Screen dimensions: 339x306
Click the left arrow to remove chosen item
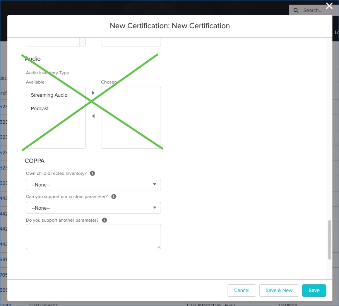(x=93, y=116)
